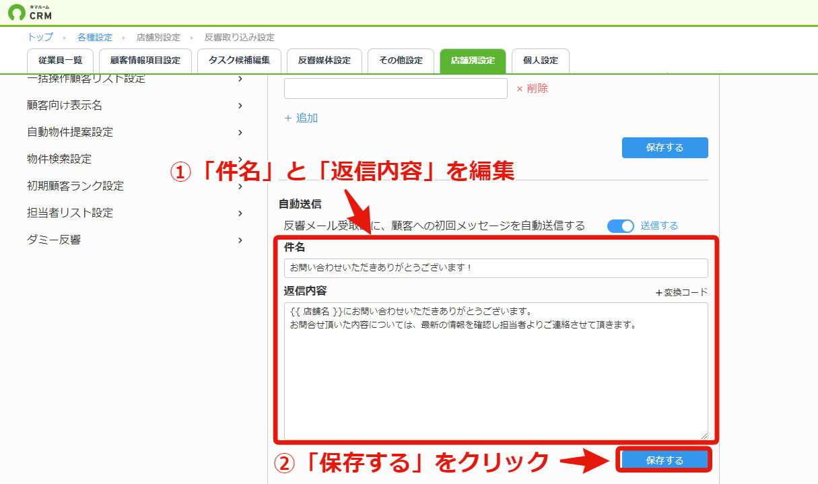Open the その他設定 tab
Viewport: 818px width, 484px height.
(401, 61)
